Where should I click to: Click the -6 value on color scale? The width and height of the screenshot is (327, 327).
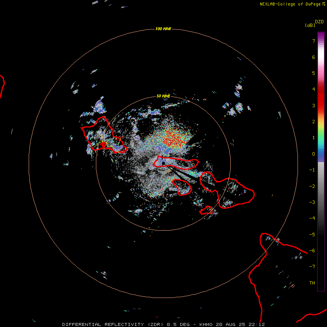[312, 251]
